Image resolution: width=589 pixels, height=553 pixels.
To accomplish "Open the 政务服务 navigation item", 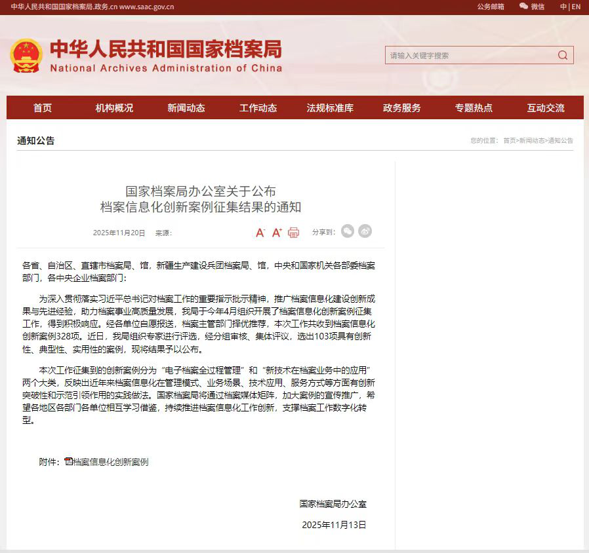I will click(x=401, y=108).
